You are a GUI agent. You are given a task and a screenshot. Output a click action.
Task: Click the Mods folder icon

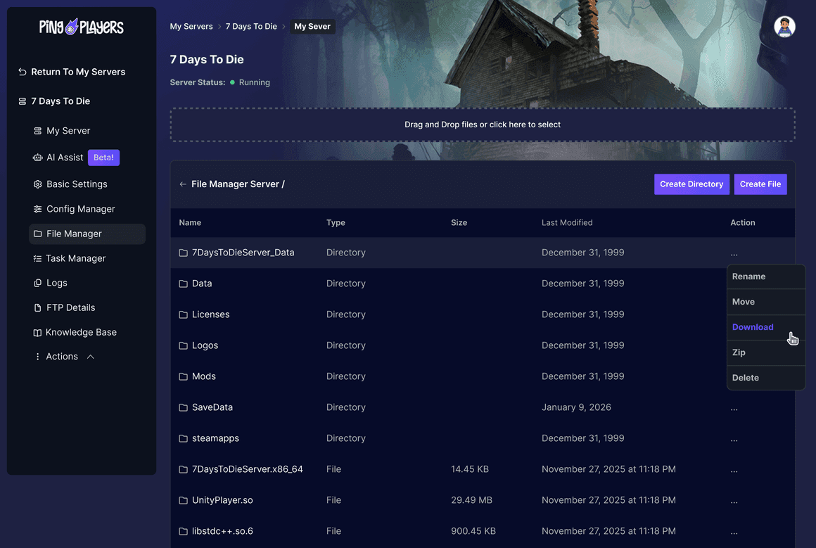(183, 376)
